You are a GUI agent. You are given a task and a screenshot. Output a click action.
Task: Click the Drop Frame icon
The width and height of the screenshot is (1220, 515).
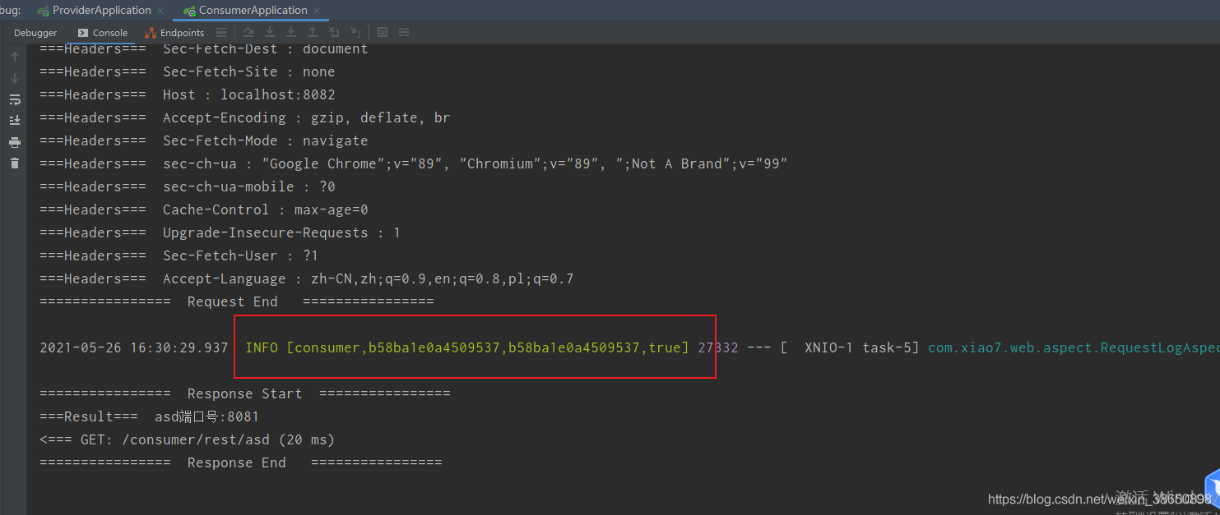(334, 33)
